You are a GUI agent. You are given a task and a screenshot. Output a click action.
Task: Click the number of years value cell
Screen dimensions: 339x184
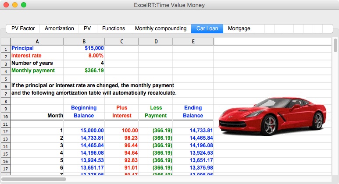click(84, 63)
